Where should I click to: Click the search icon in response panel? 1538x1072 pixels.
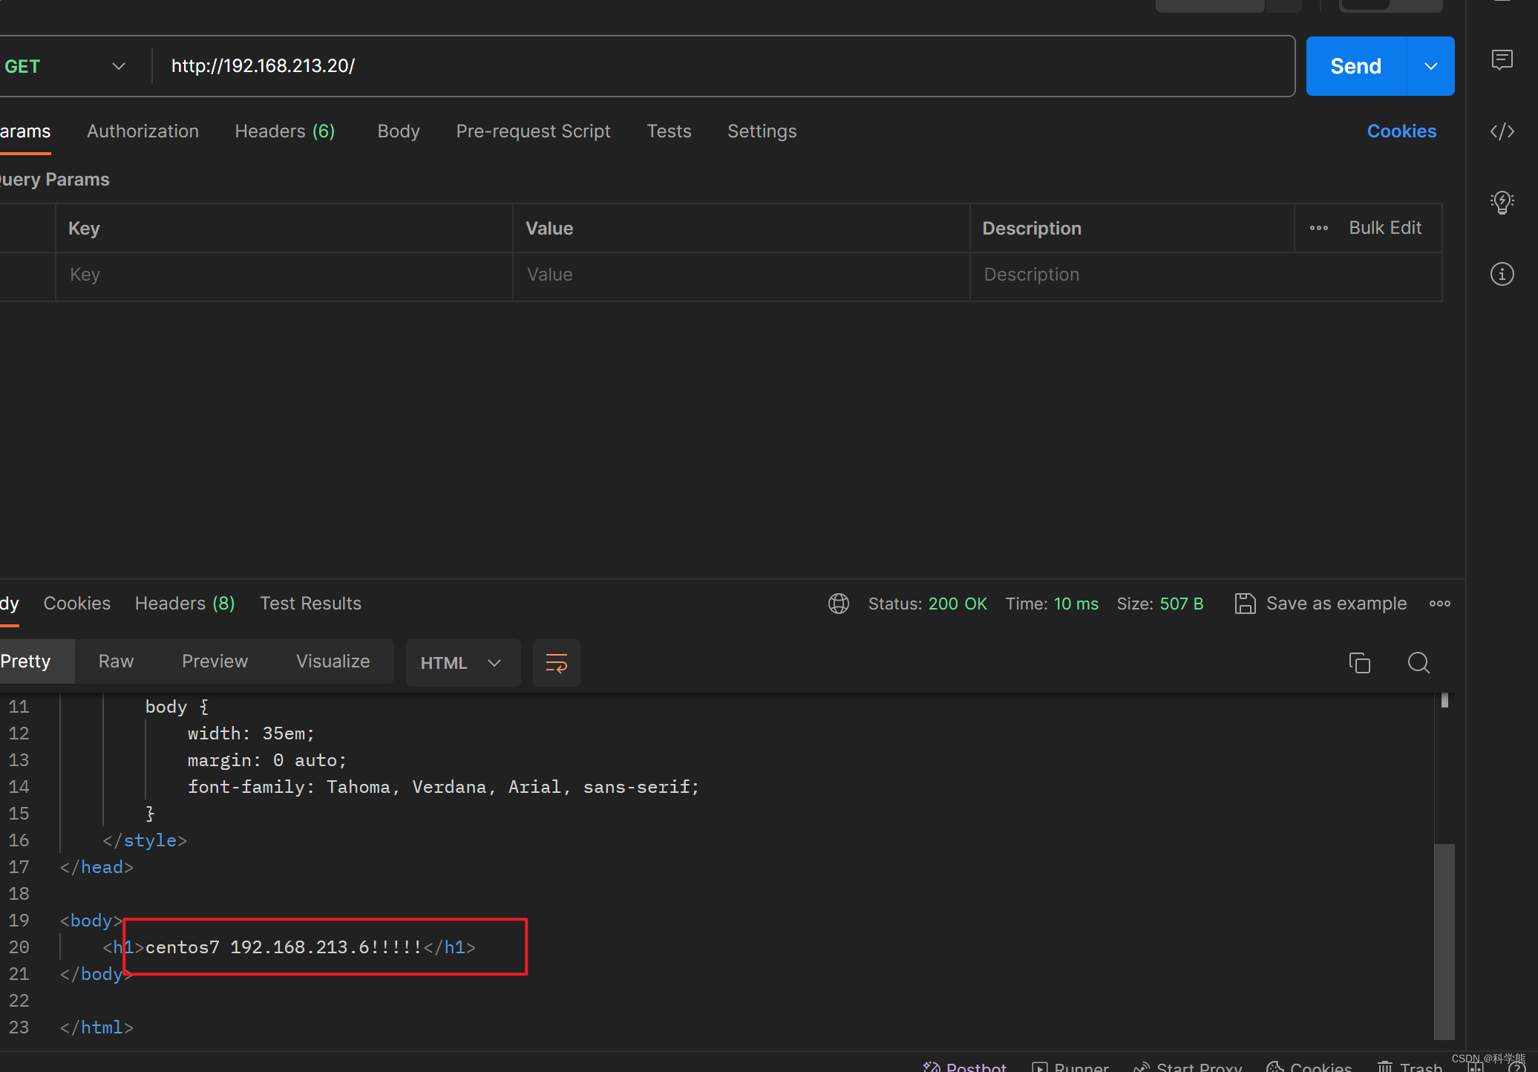[x=1418, y=663]
